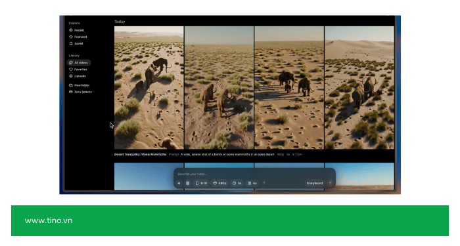This screenshot has width=460, height=246.
Task: Focus the Describe your video input field
Action: tap(254, 174)
